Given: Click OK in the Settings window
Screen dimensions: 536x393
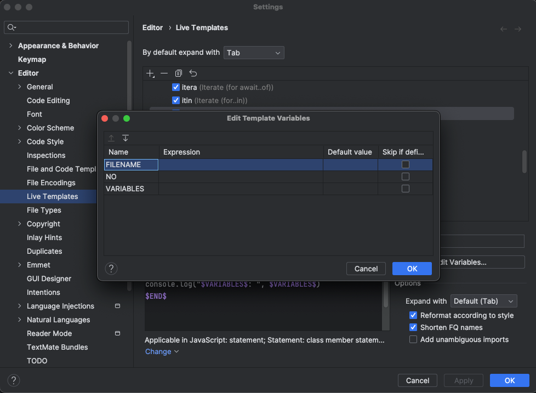Looking at the screenshot, I should [509, 380].
